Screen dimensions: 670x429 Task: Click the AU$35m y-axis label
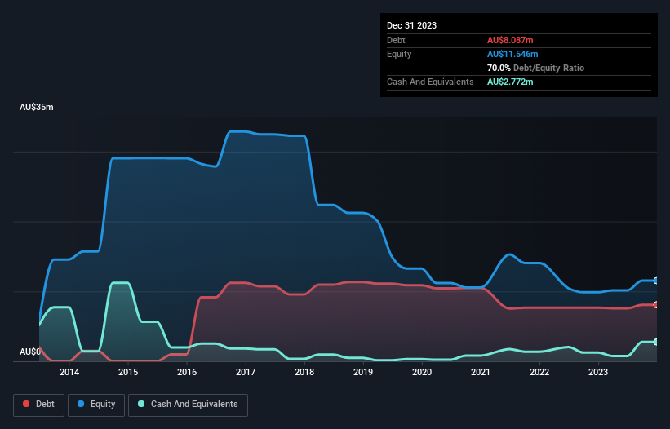[x=37, y=107]
